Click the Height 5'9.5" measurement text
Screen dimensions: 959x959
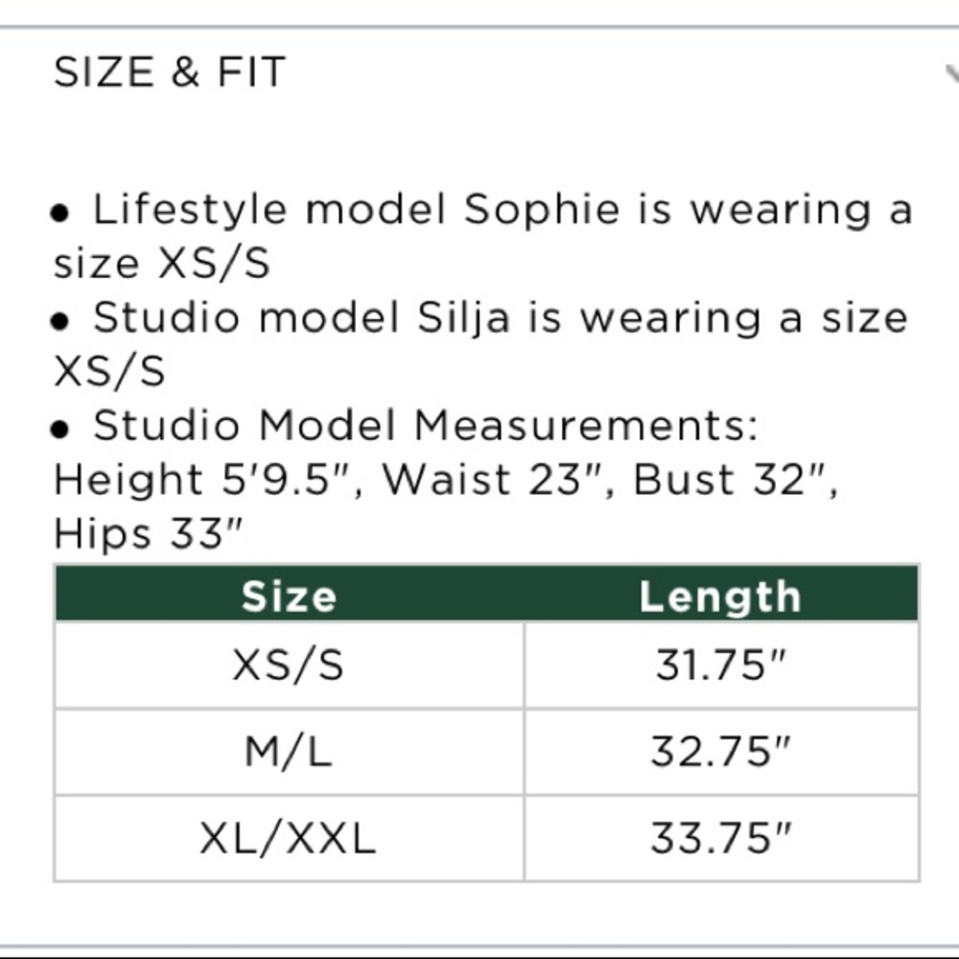coord(208,479)
